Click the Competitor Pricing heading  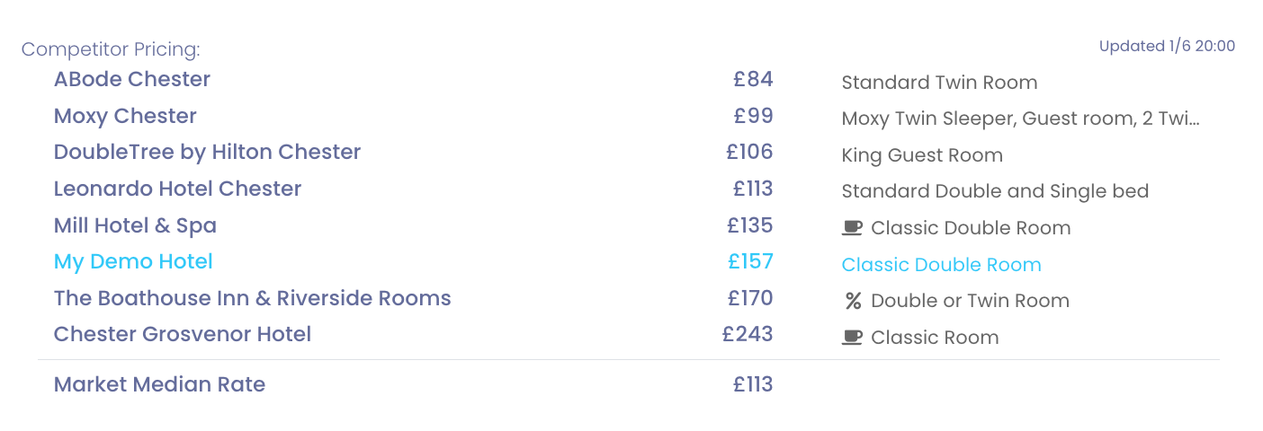click(111, 49)
